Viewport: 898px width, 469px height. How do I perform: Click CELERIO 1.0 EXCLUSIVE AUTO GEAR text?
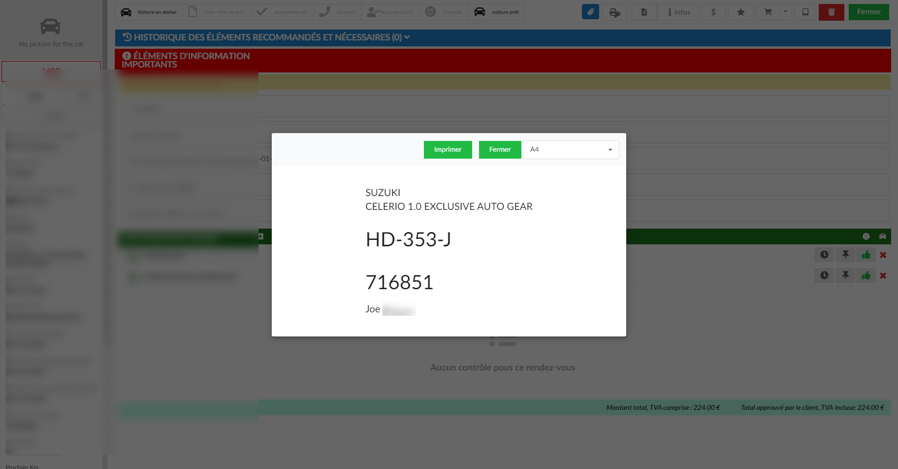(449, 206)
